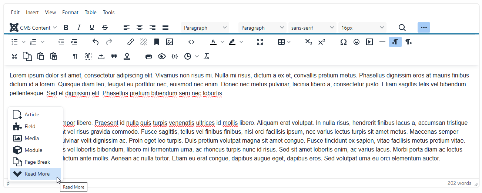Open the Format menu

coord(70,12)
